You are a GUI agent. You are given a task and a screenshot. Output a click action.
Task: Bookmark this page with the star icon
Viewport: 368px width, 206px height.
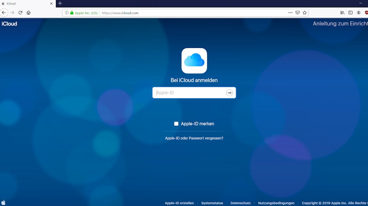pyautogui.click(x=305, y=13)
